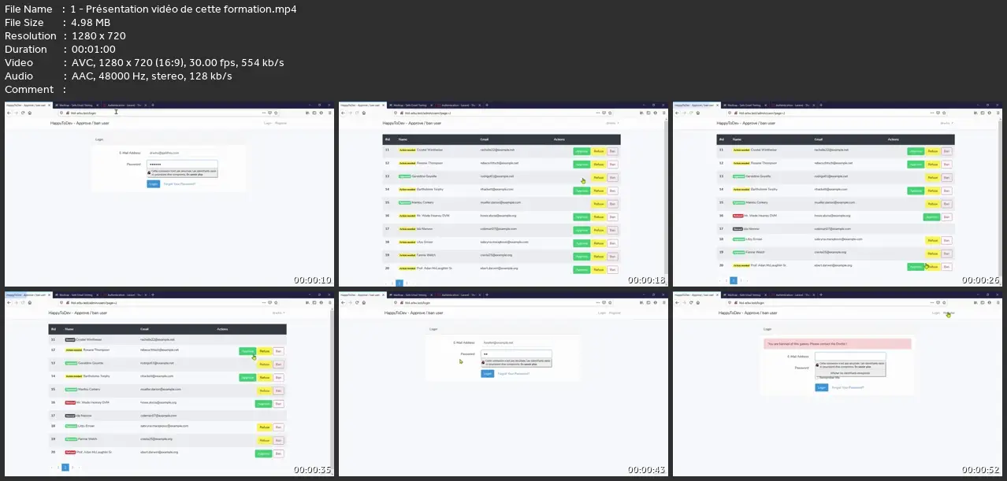Viewport: 1007px width, 481px height.
Task: Click the '4.98 MB' file size value
Action: pos(91,22)
